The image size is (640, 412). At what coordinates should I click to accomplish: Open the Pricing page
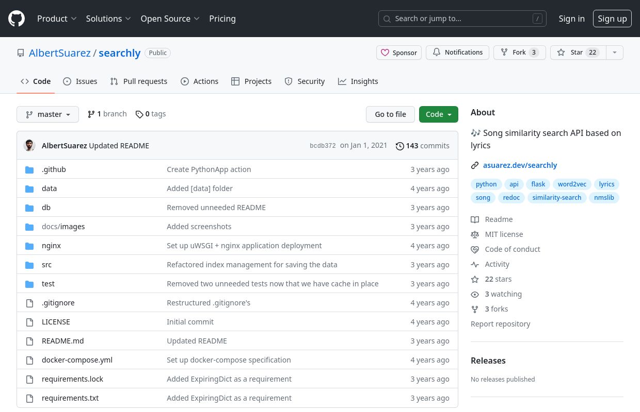tap(222, 19)
